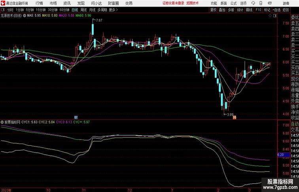Switch to 15分钟 period tab
Screen dimensions: 299x192
point(41,10)
